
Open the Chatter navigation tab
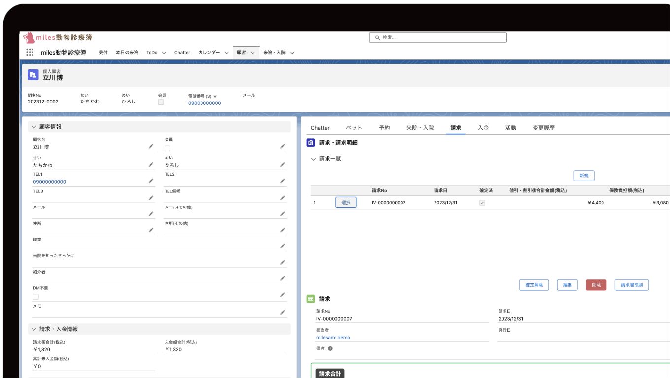(182, 52)
